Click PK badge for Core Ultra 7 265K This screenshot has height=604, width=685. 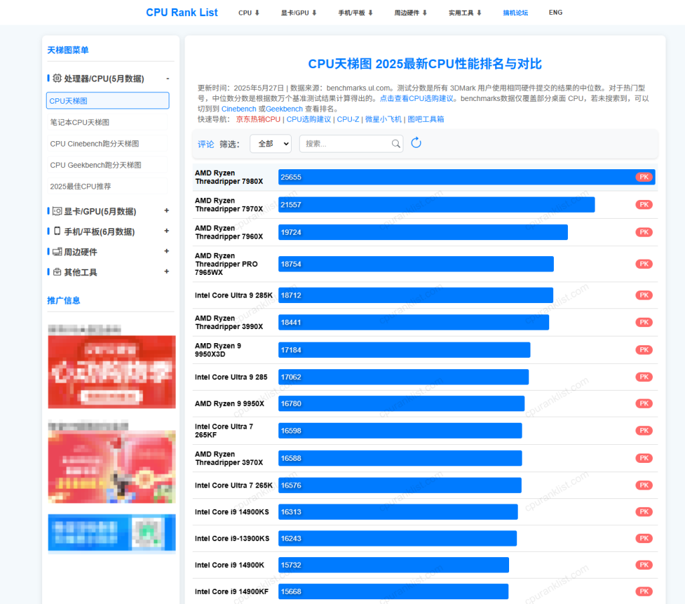644,485
